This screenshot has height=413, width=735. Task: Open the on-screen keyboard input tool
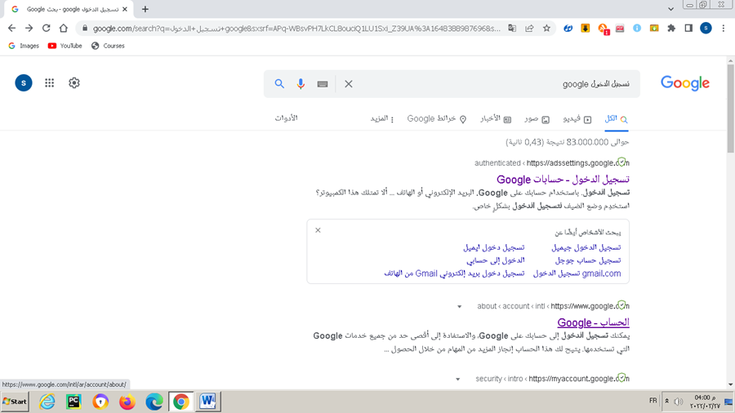pyautogui.click(x=323, y=84)
